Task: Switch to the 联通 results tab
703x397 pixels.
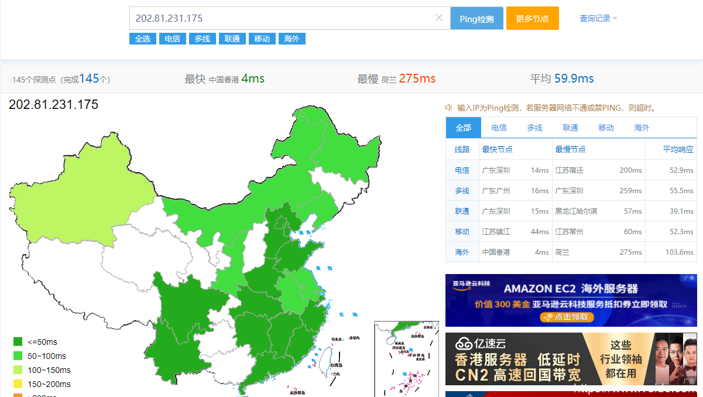Action: (x=570, y=127)
